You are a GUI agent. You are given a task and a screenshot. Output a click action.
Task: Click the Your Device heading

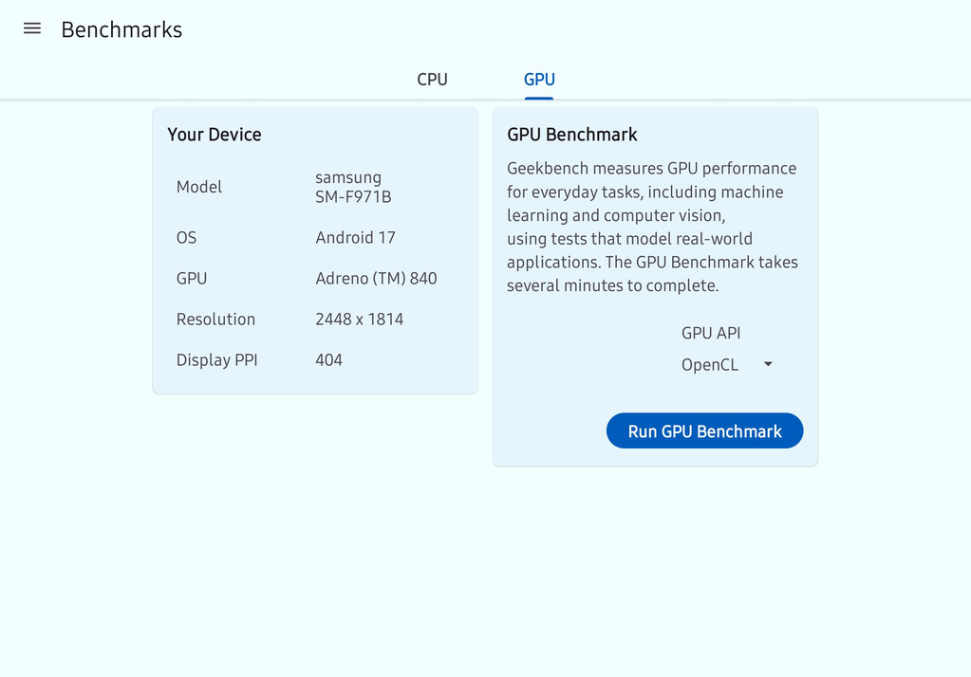(x=215, y=135)
